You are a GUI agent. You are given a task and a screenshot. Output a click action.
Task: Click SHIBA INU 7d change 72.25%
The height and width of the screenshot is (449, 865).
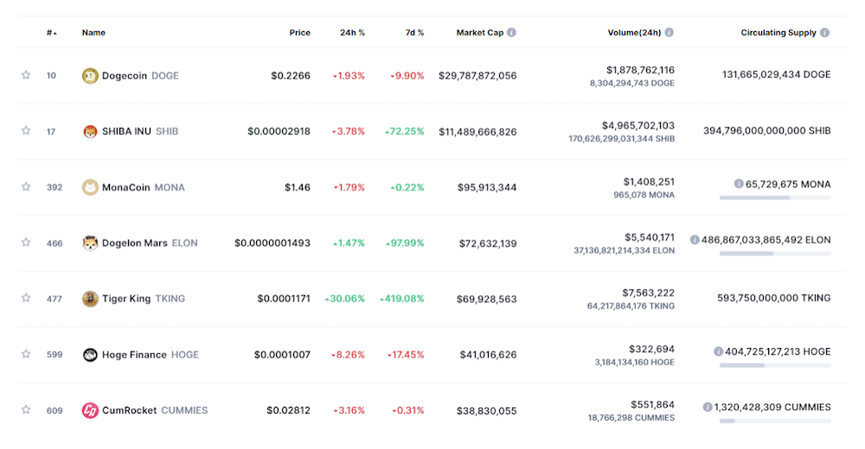tap(405, 131)
